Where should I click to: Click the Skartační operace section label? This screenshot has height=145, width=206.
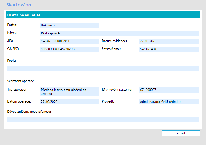click(x=21, y=81)
